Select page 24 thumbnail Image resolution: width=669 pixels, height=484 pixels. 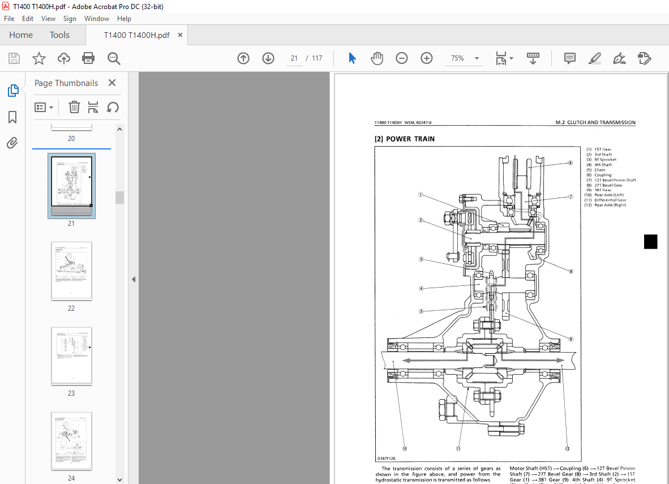71,441
